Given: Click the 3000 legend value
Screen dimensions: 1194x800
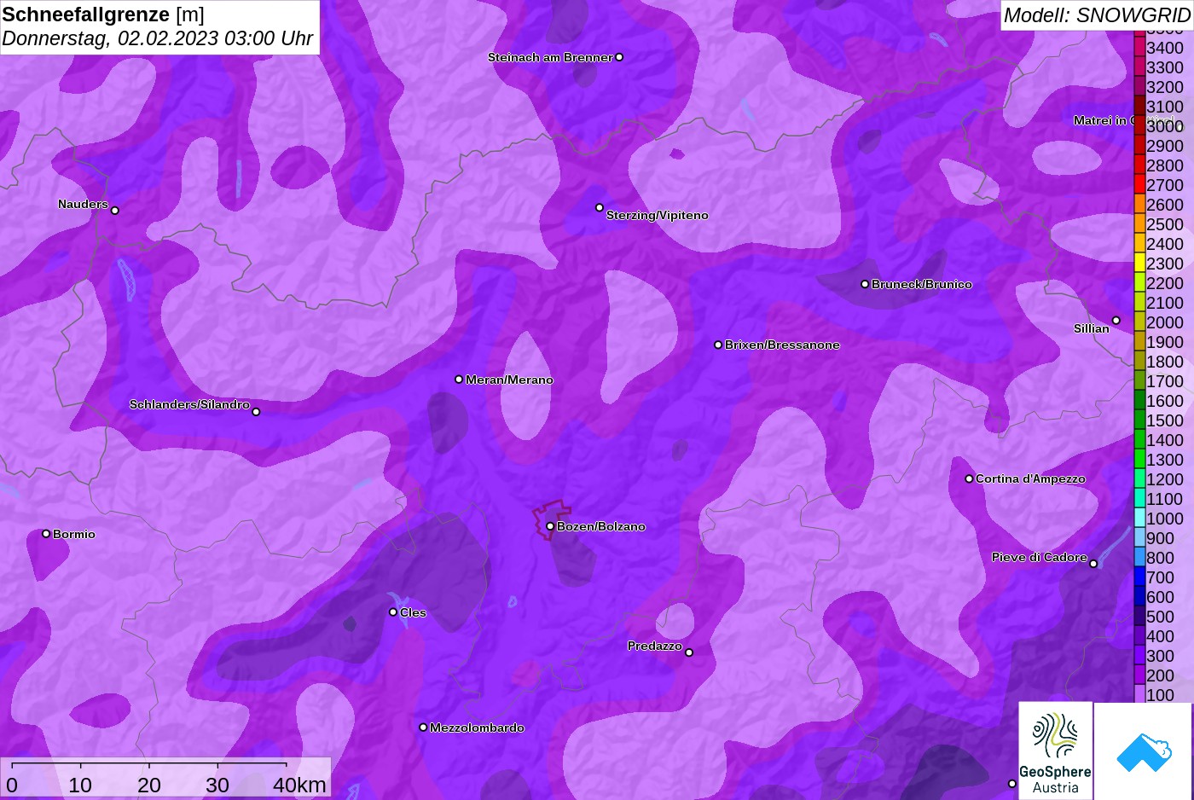Looking at the screenshot, I should pos(1165,126).
